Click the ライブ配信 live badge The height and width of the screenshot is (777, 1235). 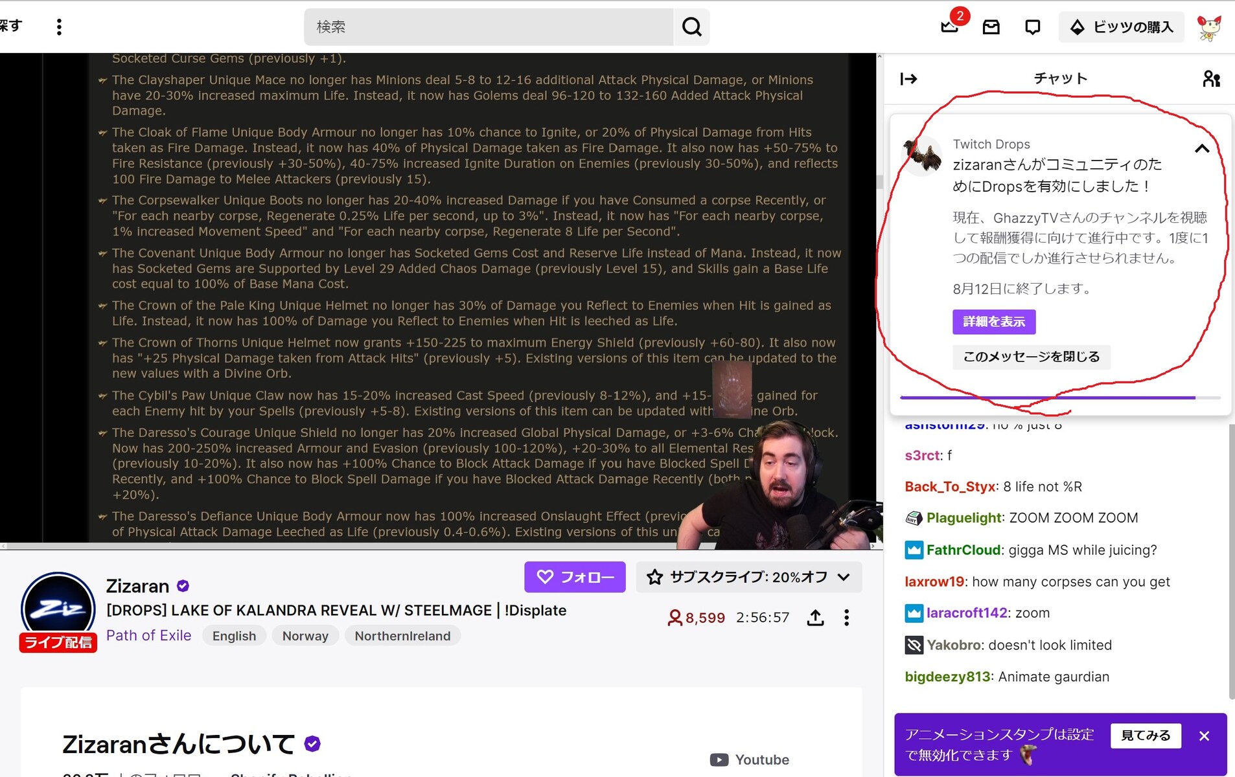coord(58,642)
